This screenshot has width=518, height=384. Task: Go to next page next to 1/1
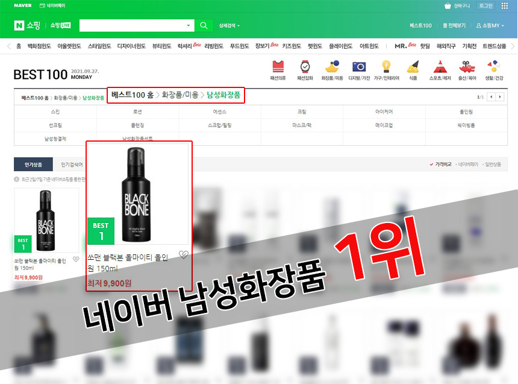(x=500, y=97)
